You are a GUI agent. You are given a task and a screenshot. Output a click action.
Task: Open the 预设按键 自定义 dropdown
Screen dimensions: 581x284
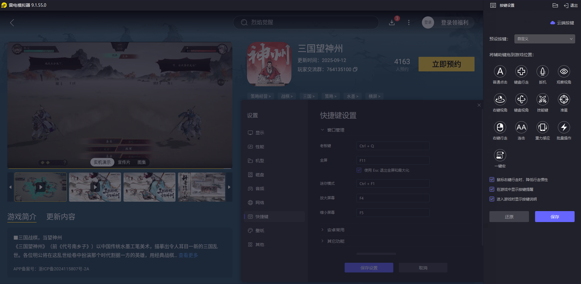(544, 39)
